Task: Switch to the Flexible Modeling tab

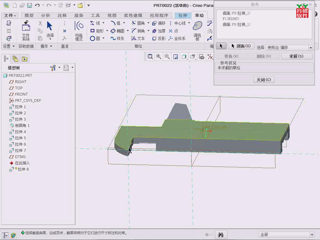Action: point(133,15)
